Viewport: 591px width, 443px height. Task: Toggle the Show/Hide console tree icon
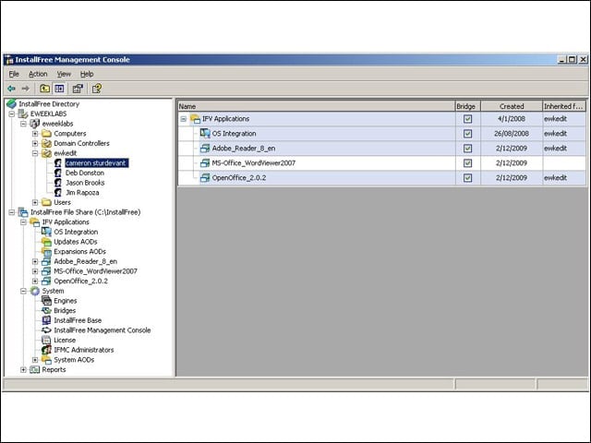[59, 89]
